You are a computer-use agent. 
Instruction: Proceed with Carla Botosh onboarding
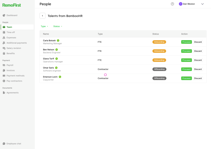point(186,42)
